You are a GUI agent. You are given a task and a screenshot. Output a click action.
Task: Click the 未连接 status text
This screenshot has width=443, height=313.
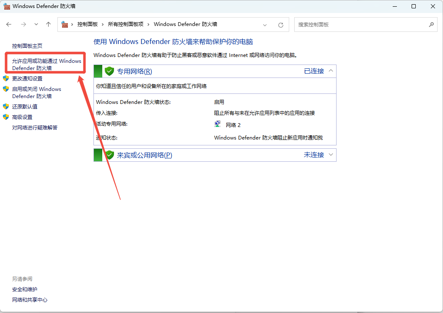(x=314, y=155)
